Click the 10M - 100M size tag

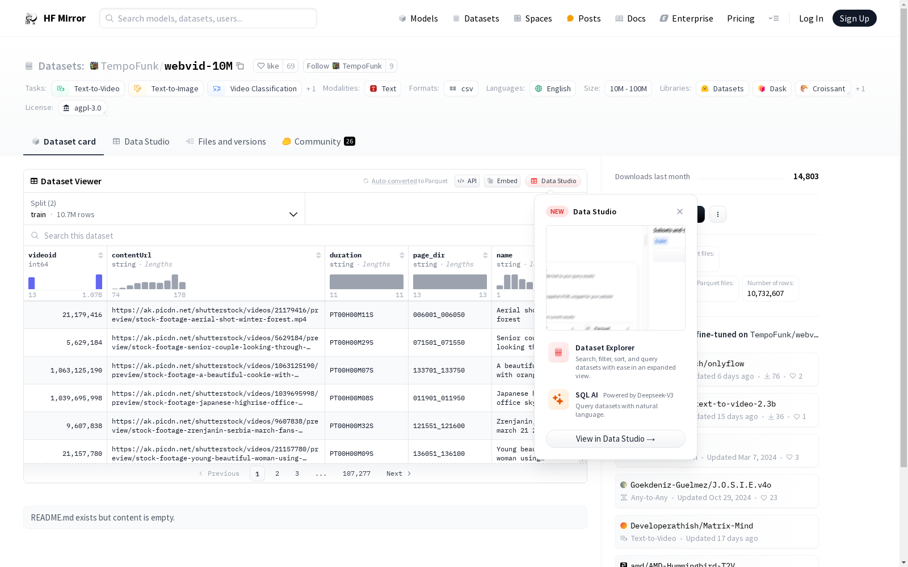628,88
